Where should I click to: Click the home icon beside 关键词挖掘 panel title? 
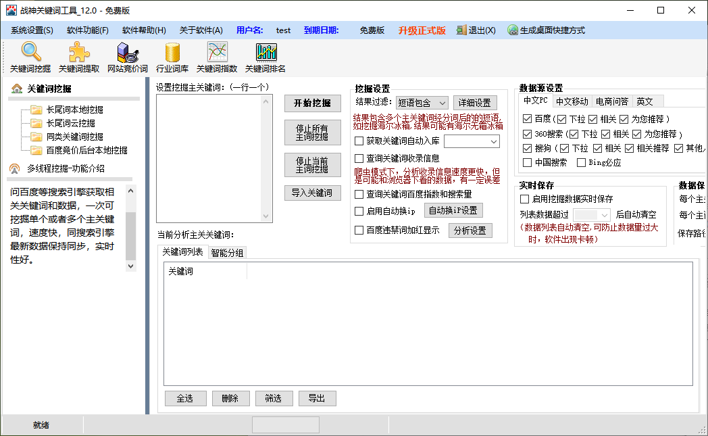point(17,89)
